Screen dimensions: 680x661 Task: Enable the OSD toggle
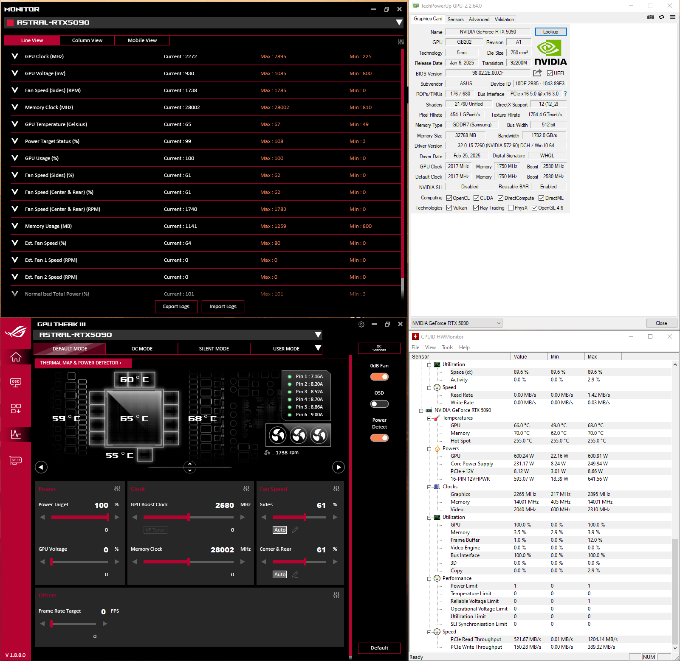[379, 404]
